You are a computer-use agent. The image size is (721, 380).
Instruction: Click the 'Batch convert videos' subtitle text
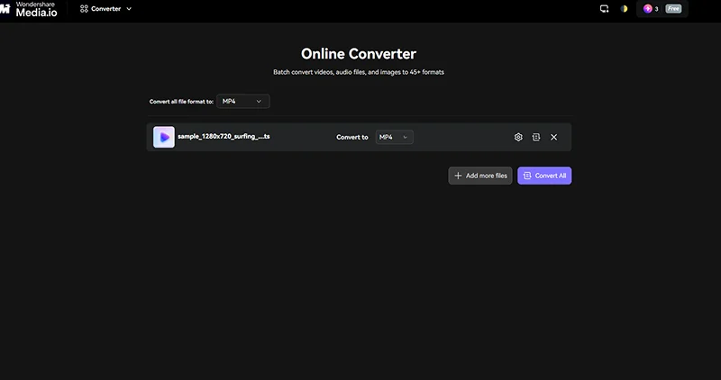[359, 72]
